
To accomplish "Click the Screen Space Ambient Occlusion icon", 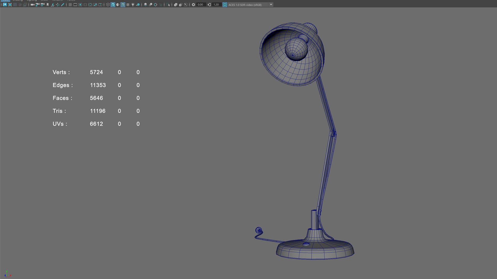I will (x=145, y=5).
